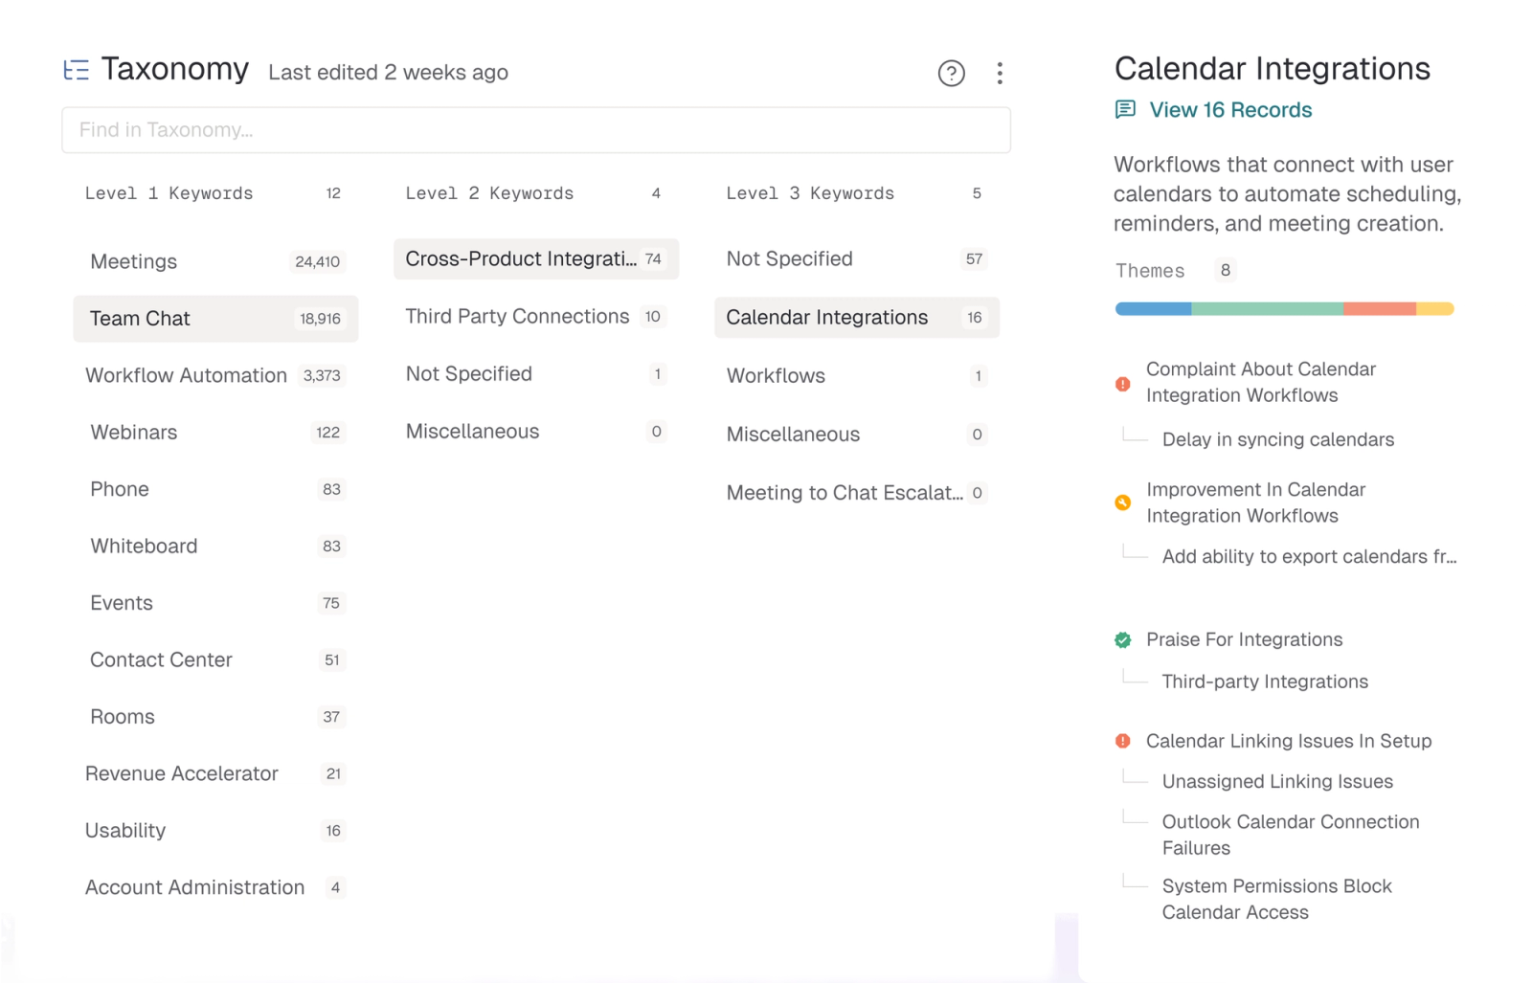The image size is (1532, 983).
Task: Select Whiteboard keyword
Action: [x=215, y=547]
